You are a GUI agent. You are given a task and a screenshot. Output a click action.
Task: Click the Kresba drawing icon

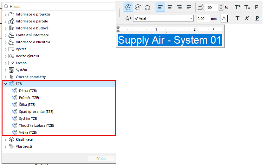click(11, 63)
